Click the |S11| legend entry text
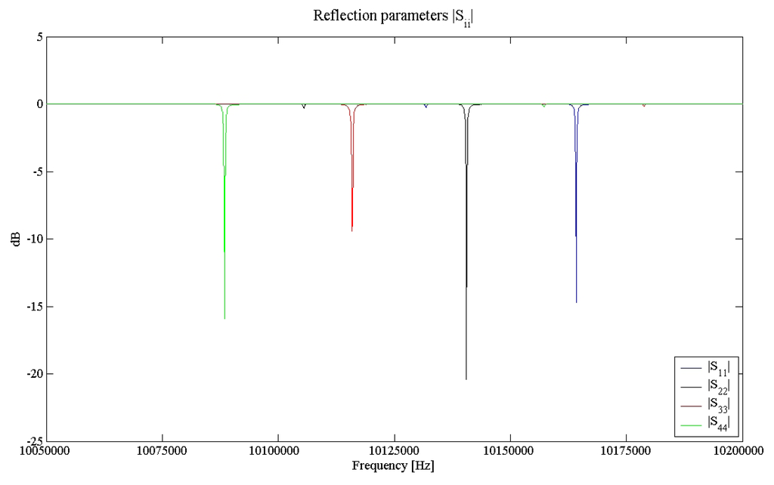This screenshot has height=485, width=774. (x=718, y=368)
